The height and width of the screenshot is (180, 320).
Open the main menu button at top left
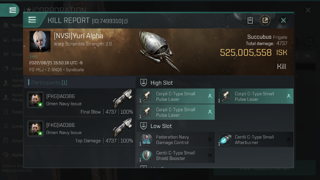pyautogui.click(x=12, y=10)
